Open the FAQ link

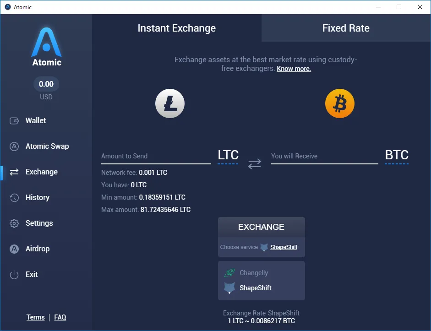(60, 317)
